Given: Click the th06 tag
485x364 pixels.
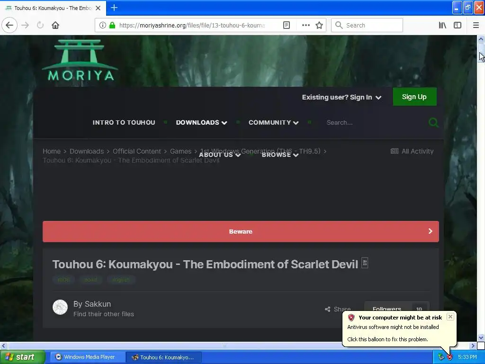Looking at the screenshot, I should 64,280.
